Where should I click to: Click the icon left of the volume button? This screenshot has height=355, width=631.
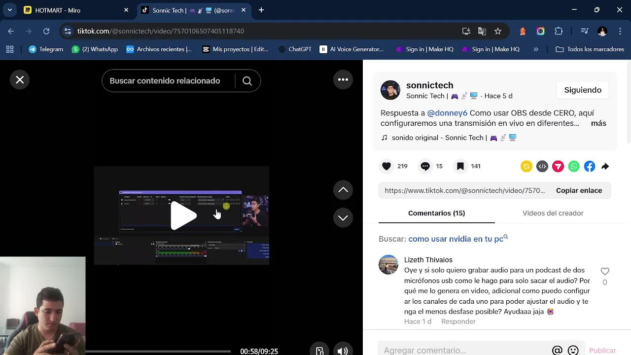pyautogui.click(x=319, y=351)
